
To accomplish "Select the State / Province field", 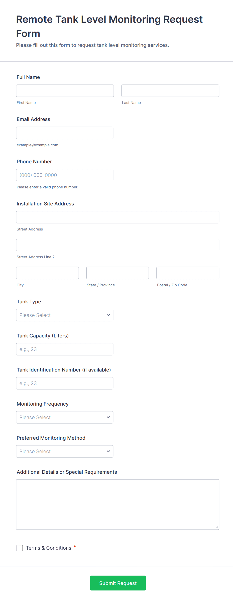I will point(118,273).
